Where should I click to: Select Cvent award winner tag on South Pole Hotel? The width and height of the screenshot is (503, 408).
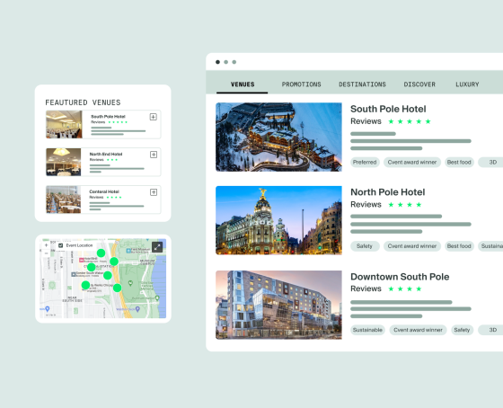[412, 163]
